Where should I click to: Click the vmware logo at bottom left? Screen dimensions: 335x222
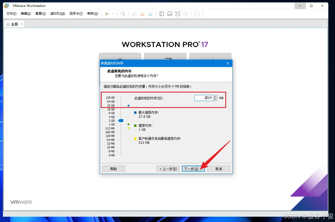pos(21,202)
